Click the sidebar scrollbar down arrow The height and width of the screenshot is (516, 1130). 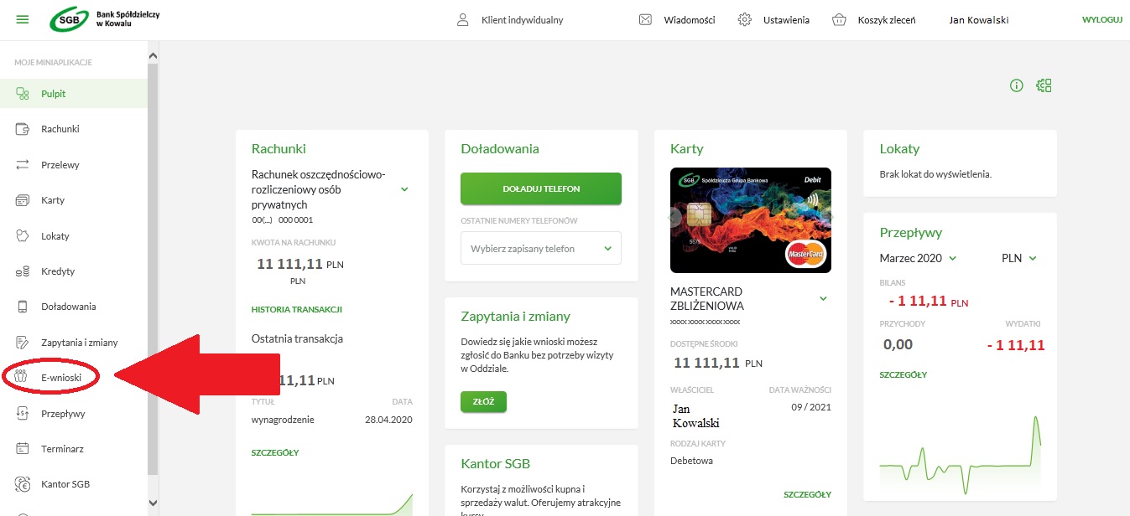tap(153, 503)
